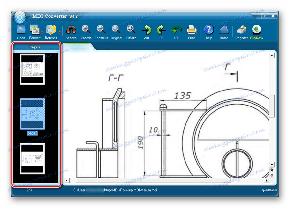
Task: Close the MDI Converter window
Action: tap(273, 16)
